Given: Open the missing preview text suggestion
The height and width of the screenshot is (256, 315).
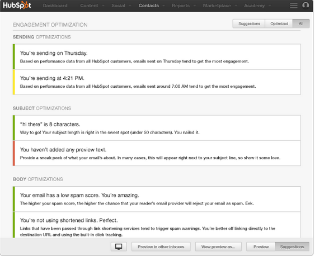Looking at the screenshot, I should [157, 153].
